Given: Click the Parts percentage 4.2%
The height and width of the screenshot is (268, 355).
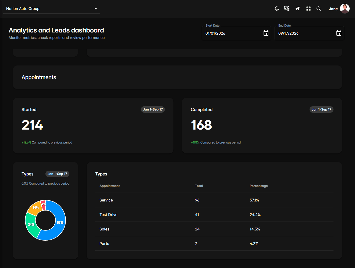Looking at the screenshot, I should click(x=254, y=244).
